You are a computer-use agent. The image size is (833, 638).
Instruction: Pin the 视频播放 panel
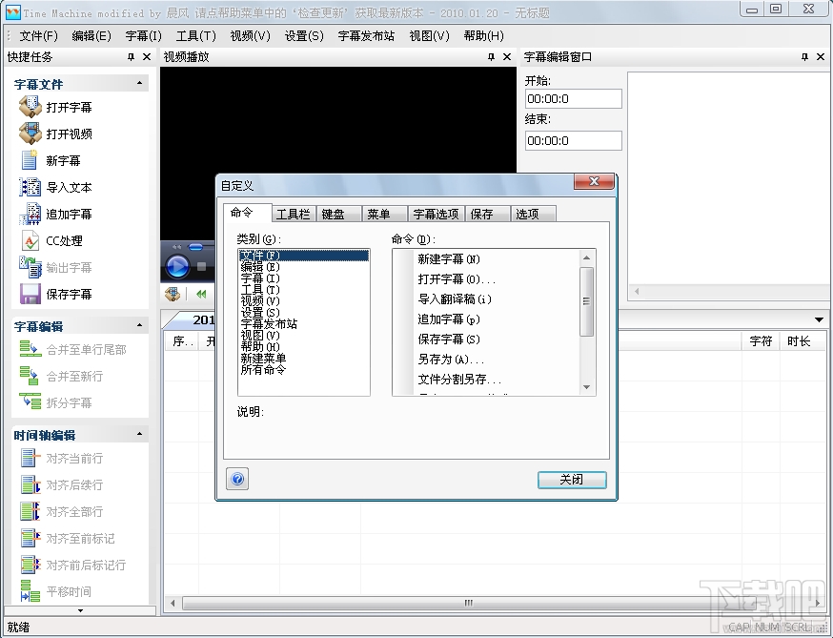click(x=491, y=57)
